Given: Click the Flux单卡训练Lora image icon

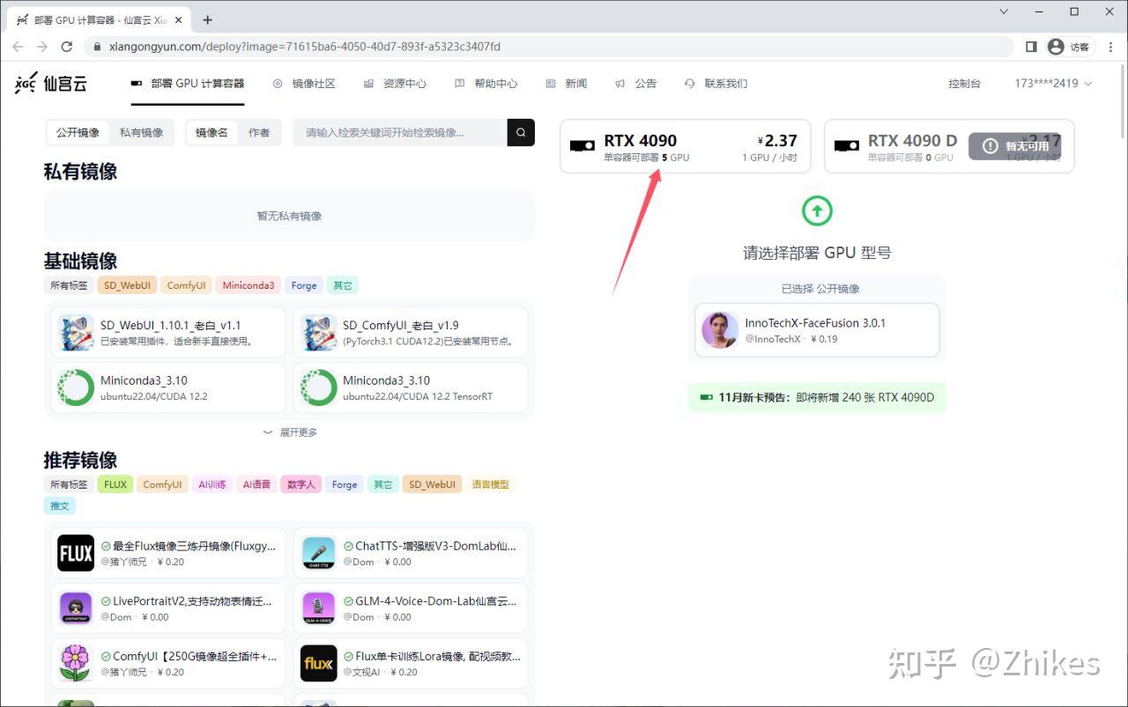Looking at the screenshot, I should [318, 663].
